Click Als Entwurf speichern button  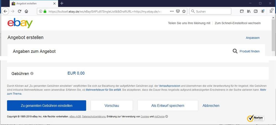click(x=168, y=105)
